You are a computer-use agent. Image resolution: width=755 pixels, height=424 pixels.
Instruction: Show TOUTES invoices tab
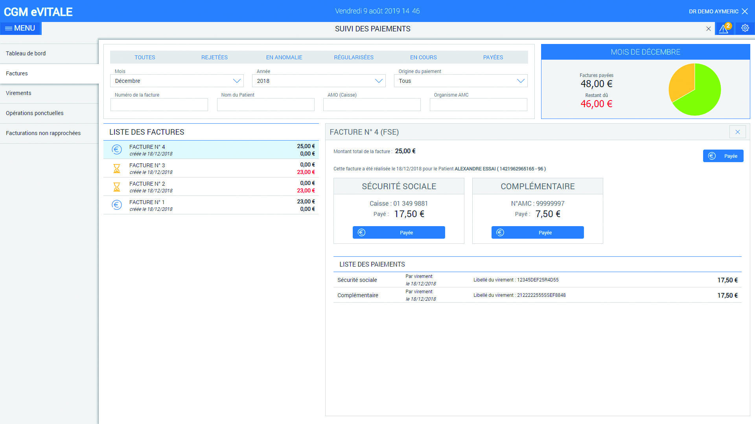145,57
